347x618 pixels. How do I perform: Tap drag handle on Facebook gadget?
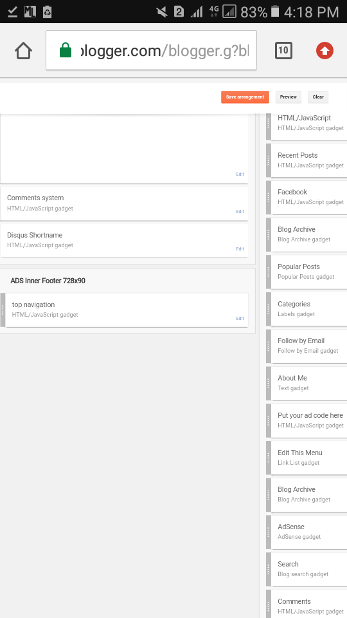pyautogui.click(x=269, y=197)
